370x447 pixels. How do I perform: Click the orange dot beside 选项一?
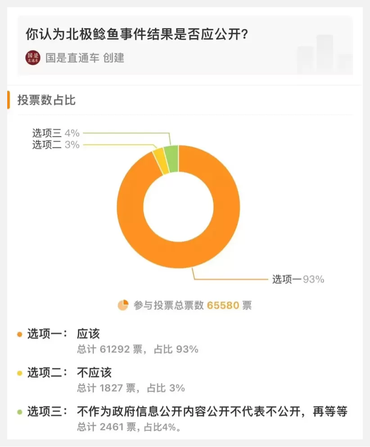(20, 335)
